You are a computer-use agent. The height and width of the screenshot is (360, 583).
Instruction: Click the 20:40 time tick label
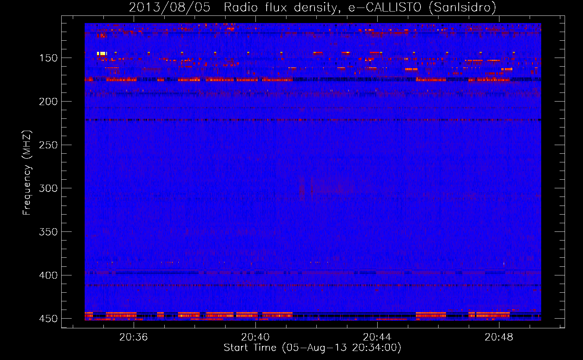pyautogui.click(x=255, y=337)
